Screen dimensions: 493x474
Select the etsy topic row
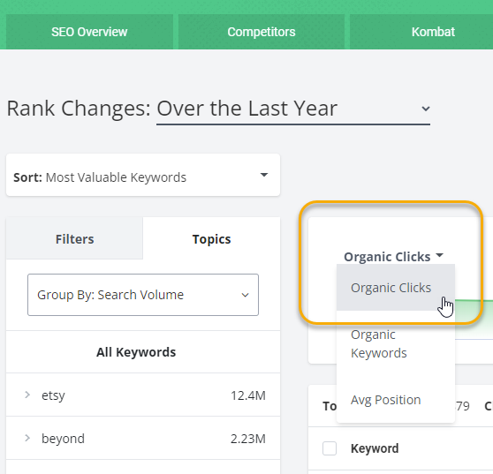143,395
